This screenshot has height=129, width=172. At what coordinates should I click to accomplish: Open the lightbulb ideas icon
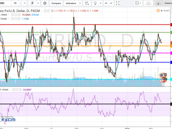pos(95,3)
